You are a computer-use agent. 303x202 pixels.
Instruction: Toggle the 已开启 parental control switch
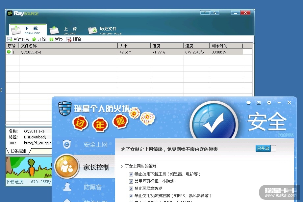coord(266,149)
